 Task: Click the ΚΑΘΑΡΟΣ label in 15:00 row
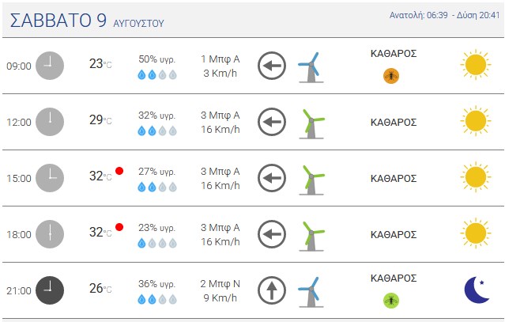(394, 178)
